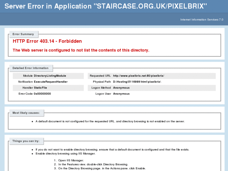Click the Physical Path label

pyautogui.click(x=102, y=82)
